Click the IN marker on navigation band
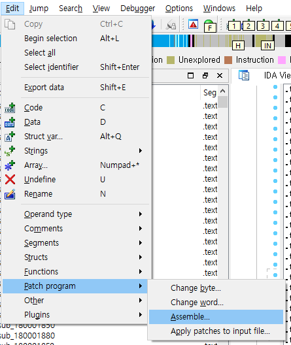Screen dimensions: 291x345 coord(267,46)
